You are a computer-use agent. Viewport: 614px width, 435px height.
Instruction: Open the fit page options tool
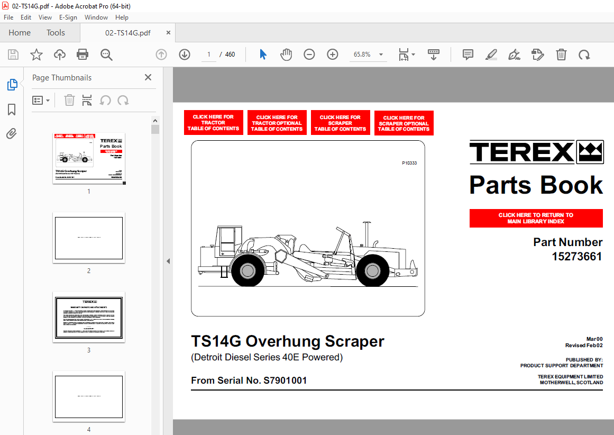click(407, 55)
